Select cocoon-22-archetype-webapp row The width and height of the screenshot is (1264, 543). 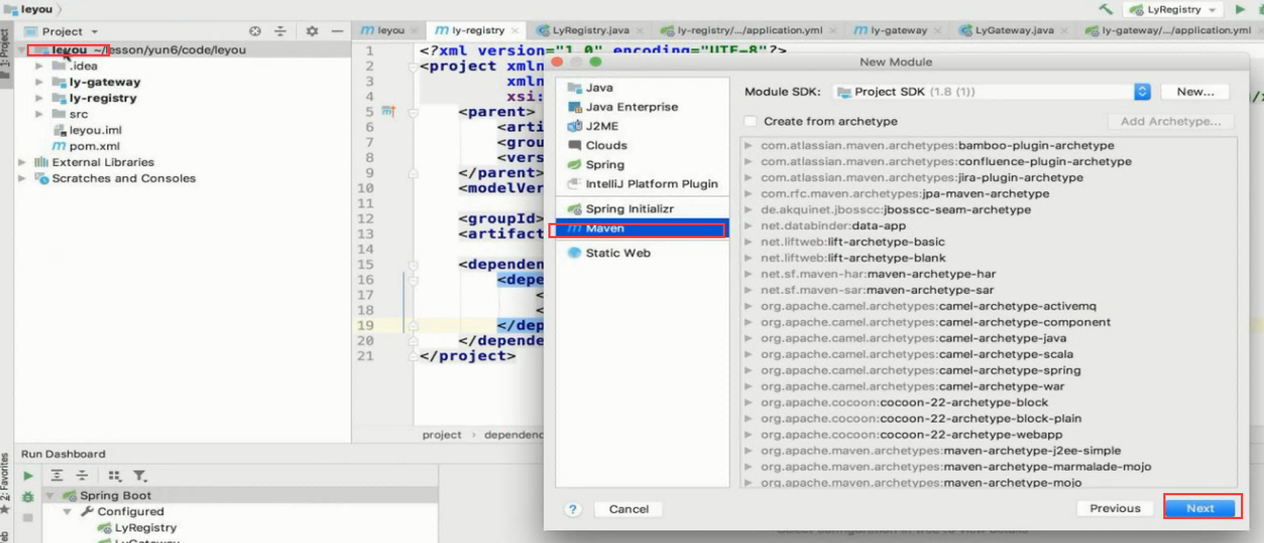pyautogui.click(x=989, y=434)
